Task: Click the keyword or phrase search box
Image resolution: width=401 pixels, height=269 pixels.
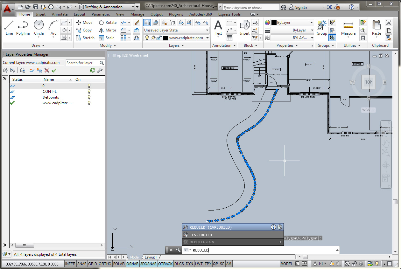Action: click(x=250, y=7)
